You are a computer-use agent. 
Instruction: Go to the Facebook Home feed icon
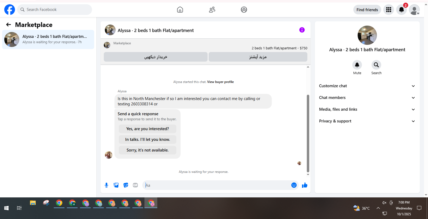[180, 10]
